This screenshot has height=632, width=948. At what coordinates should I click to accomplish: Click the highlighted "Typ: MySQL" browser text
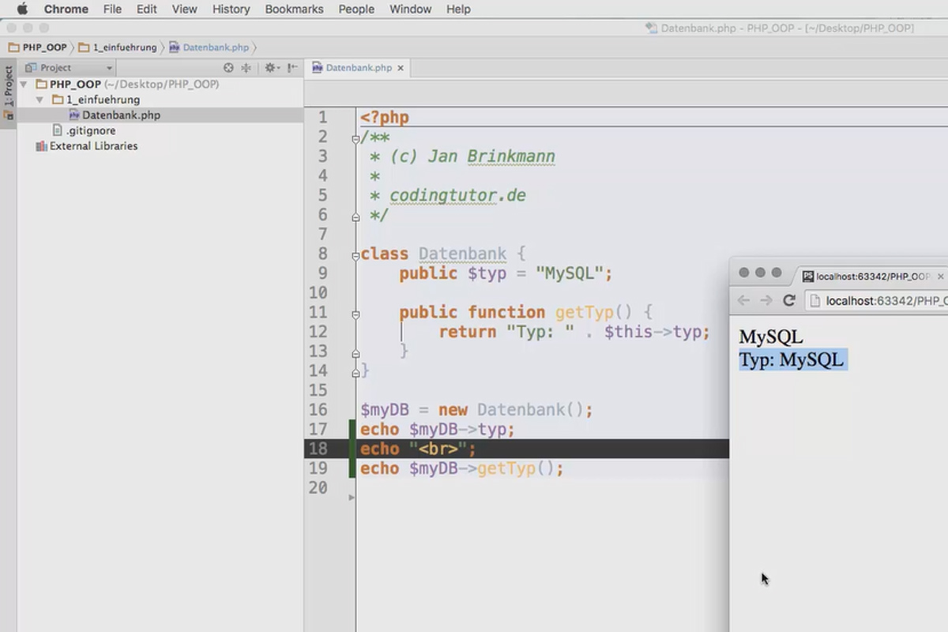click(792, 359)
